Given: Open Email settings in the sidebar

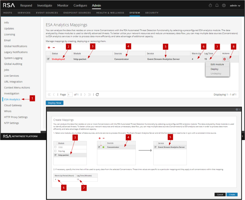Looking at the screenshot, I should point(7,40).
